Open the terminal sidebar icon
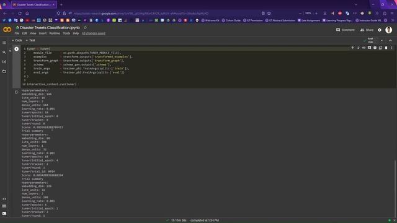The height and width of the screenshot is (223, 397). click(x=4, y=213)
